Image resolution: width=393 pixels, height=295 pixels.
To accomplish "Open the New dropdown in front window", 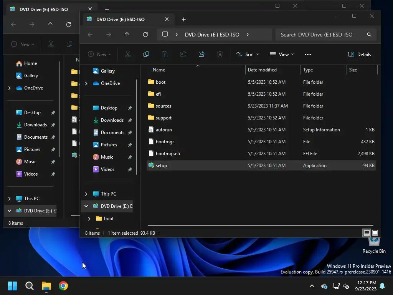I will point(99,54).
